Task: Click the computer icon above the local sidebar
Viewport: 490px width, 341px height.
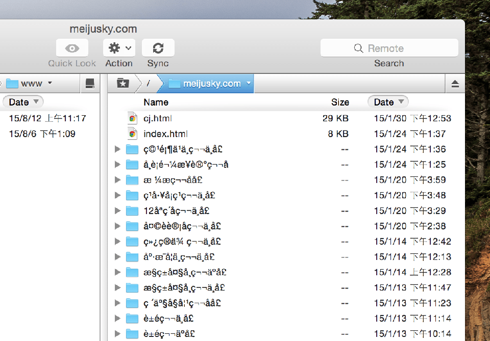Action: [90, 83]
